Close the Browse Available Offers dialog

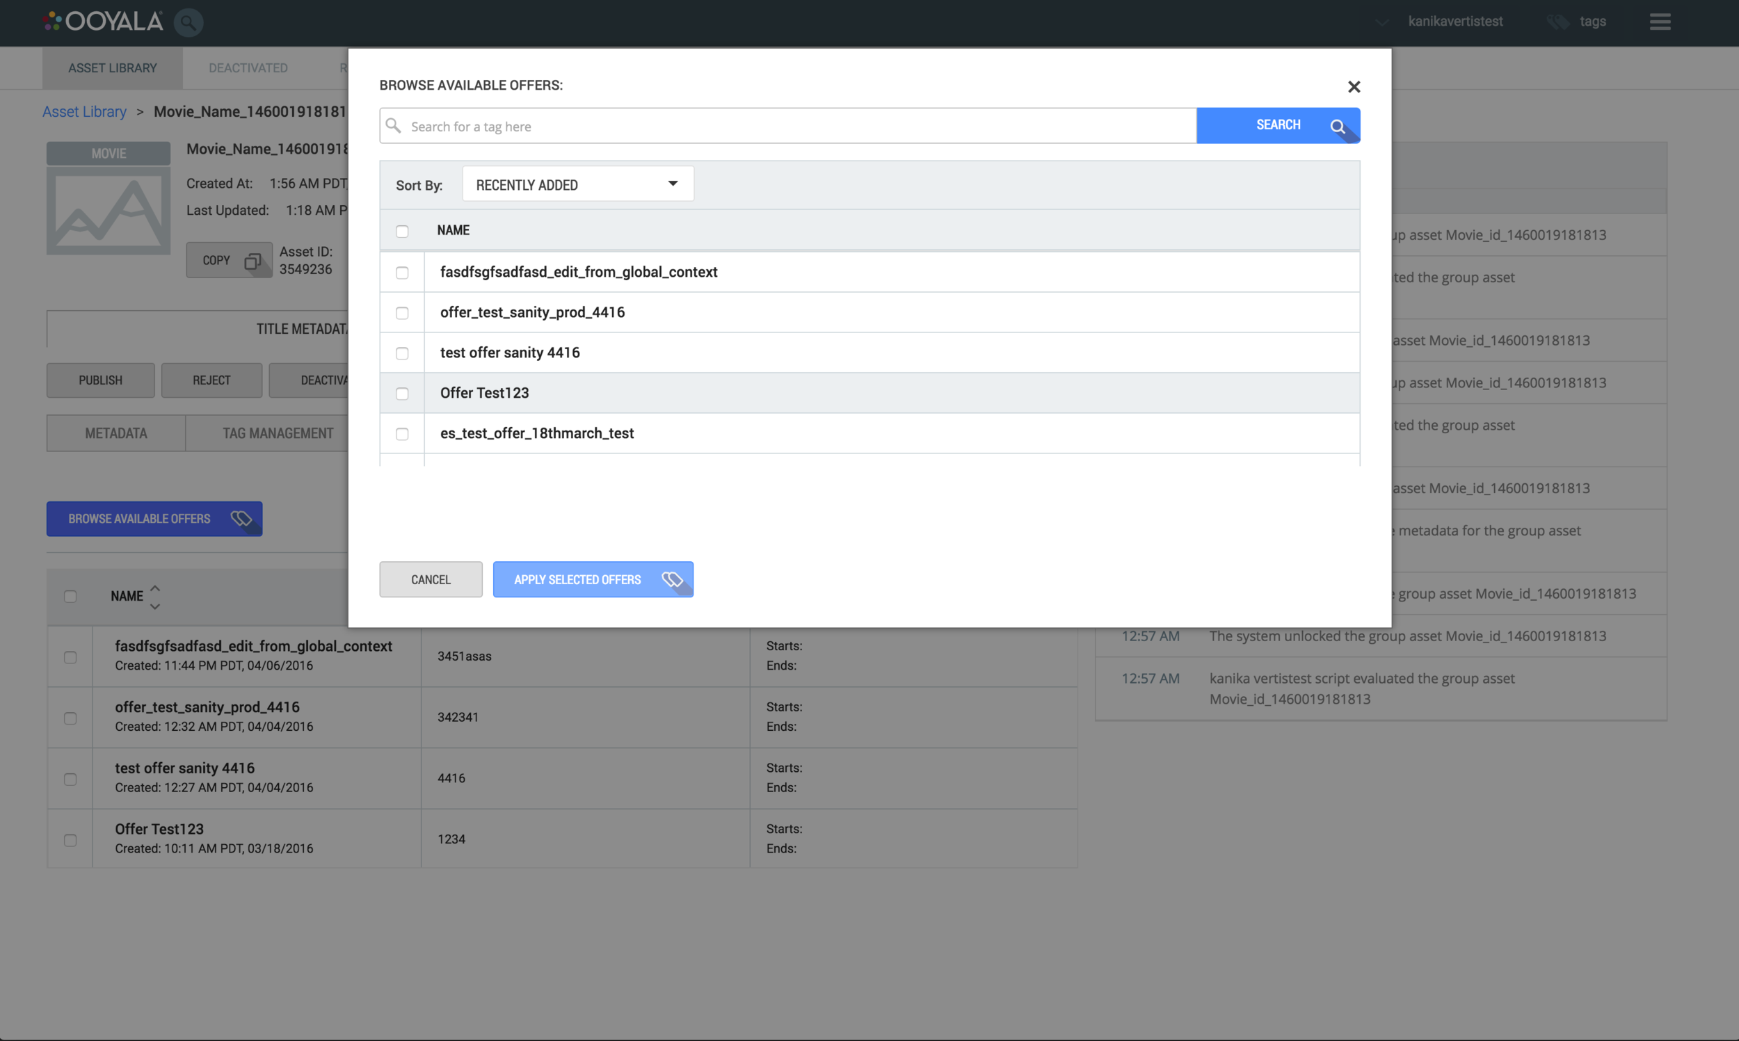pyautogui.click(x=1354, y=86)
